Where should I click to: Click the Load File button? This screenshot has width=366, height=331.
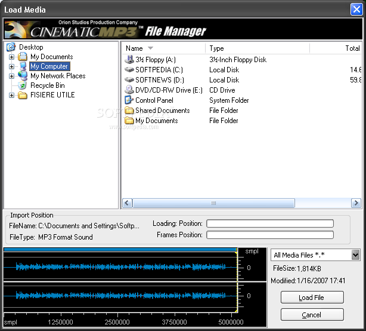coord(312,298)
